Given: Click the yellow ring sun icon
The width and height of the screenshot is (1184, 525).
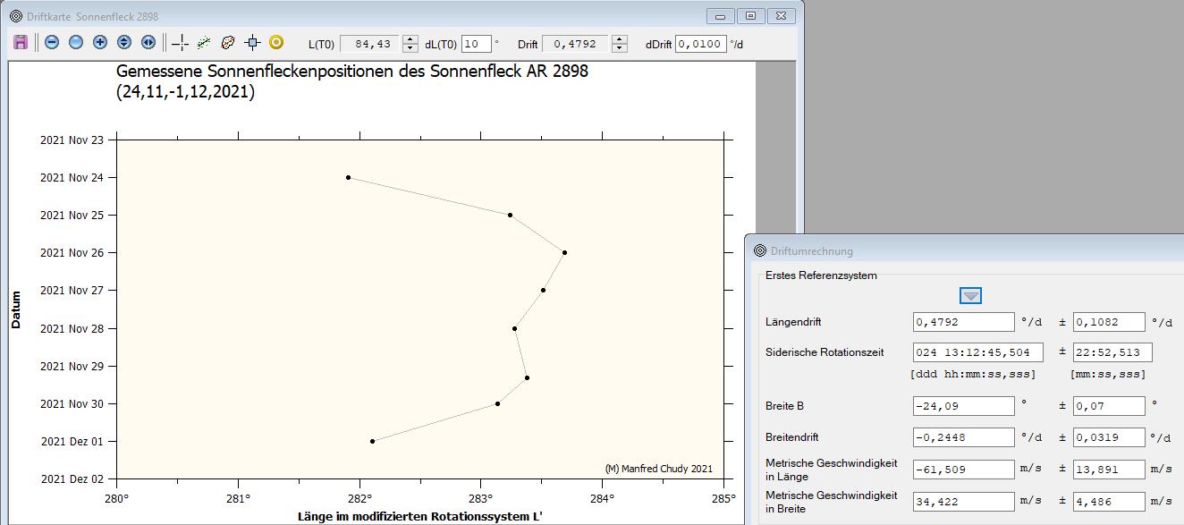Looking at the screenshot, I should pyautogui.click(x=276, y=42).
